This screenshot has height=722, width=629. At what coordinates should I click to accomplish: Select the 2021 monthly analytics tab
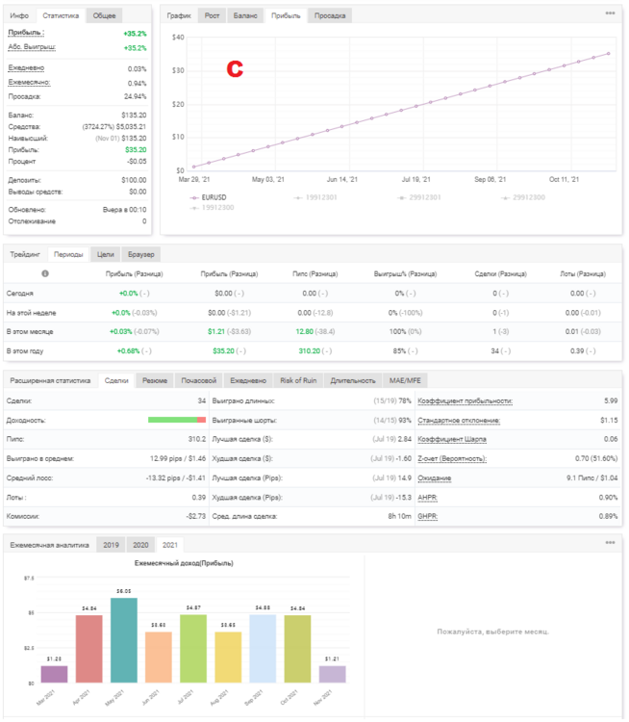coord(170,545)
